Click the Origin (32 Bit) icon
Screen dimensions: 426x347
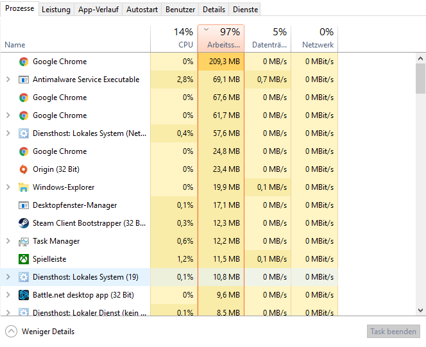[24, 169]
